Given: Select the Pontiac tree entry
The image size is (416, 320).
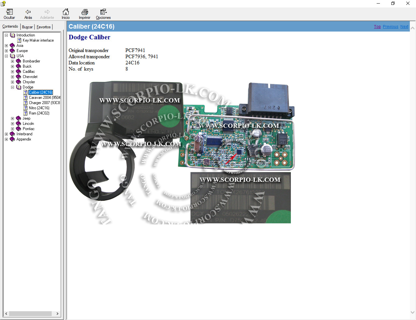Looking at the screenshot, I should (29, 129).
